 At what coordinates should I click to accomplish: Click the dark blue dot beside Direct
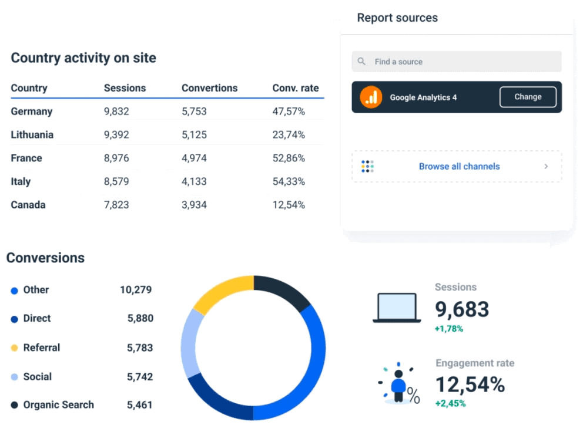coord(14,319)
